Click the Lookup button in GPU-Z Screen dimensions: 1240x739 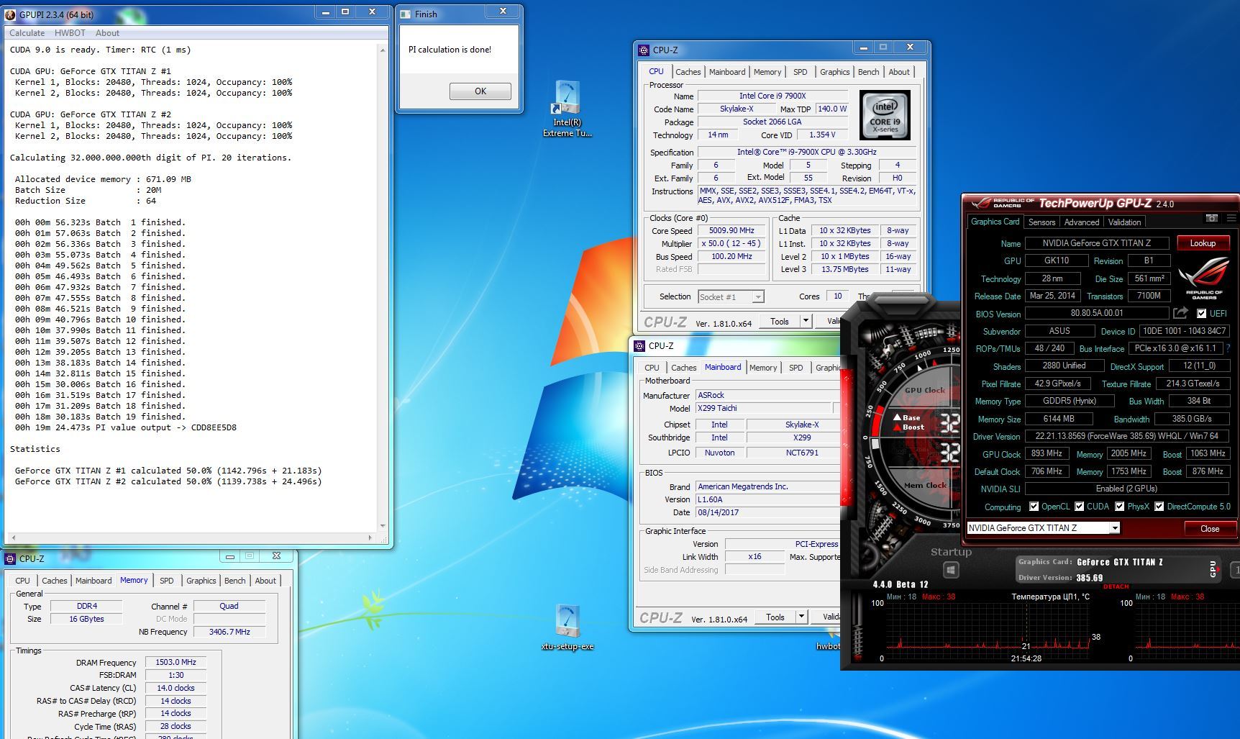[x=1203, y=243]
